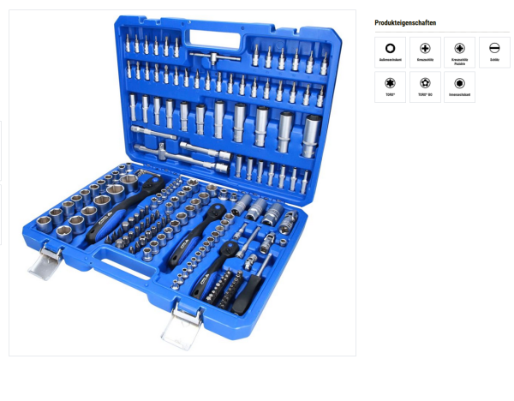Viewport: 514px width, 401px height.
Task: Click the Produkteigenschaften heading
Action: (x=405, y=22)
